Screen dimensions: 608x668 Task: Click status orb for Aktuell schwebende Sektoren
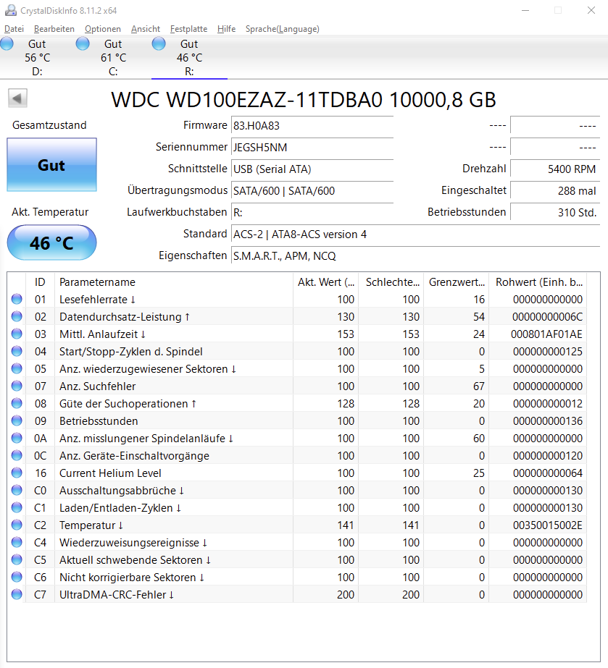17,559
